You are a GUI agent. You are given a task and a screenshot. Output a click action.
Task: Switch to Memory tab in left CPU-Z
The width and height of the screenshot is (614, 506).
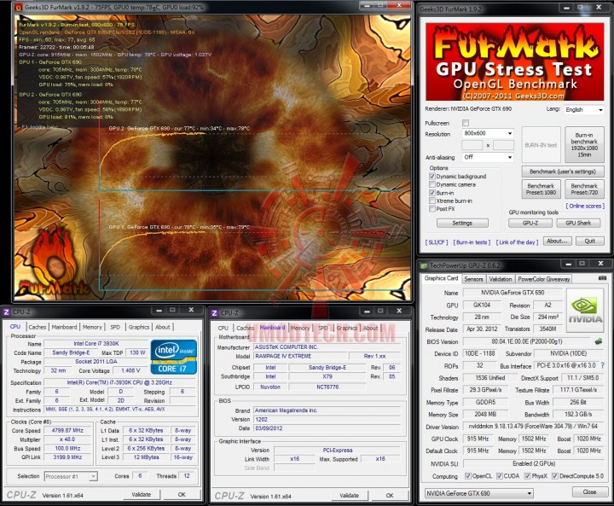[92, 327]
